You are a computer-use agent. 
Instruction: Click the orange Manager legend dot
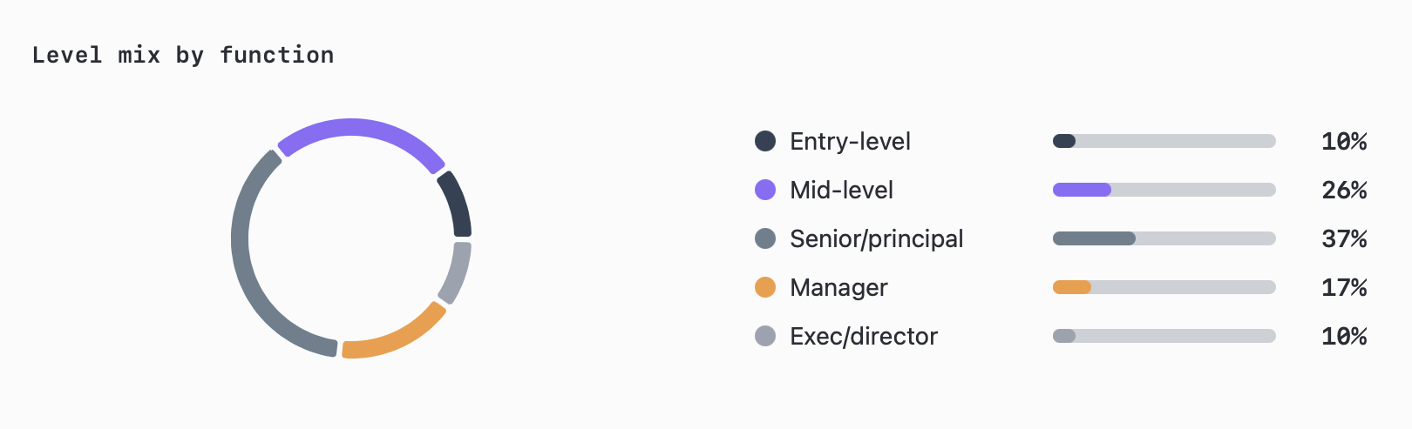point(765,287)
